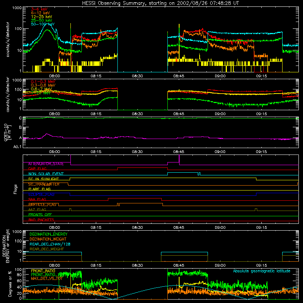This screenshot has height=303, width=303.
Task: Click the SC_IN_SUNLIGHT flag label
Action: pyautogui.click(x=44, y=179)
